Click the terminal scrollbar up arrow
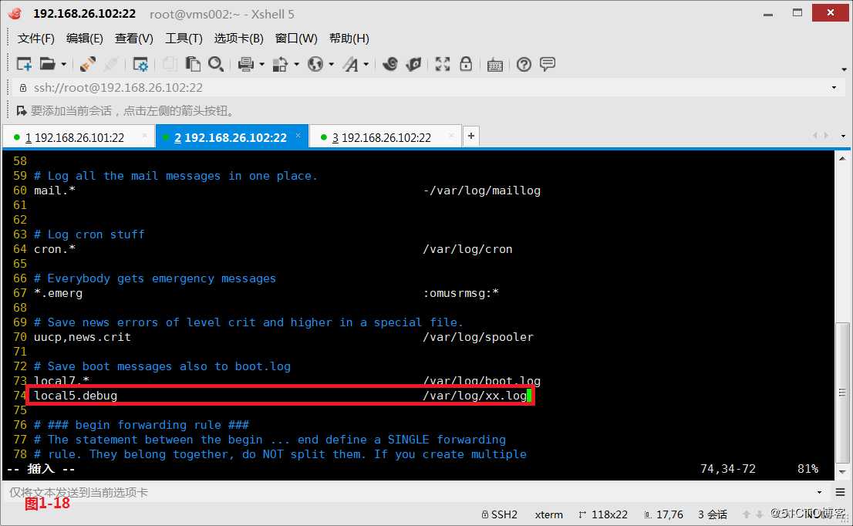 point(842,159)
